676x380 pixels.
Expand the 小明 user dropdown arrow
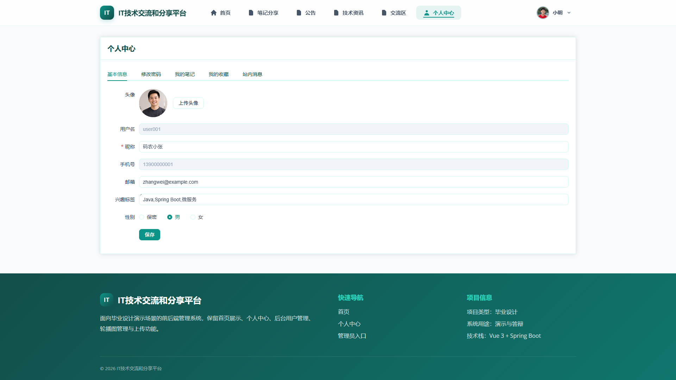569,13
